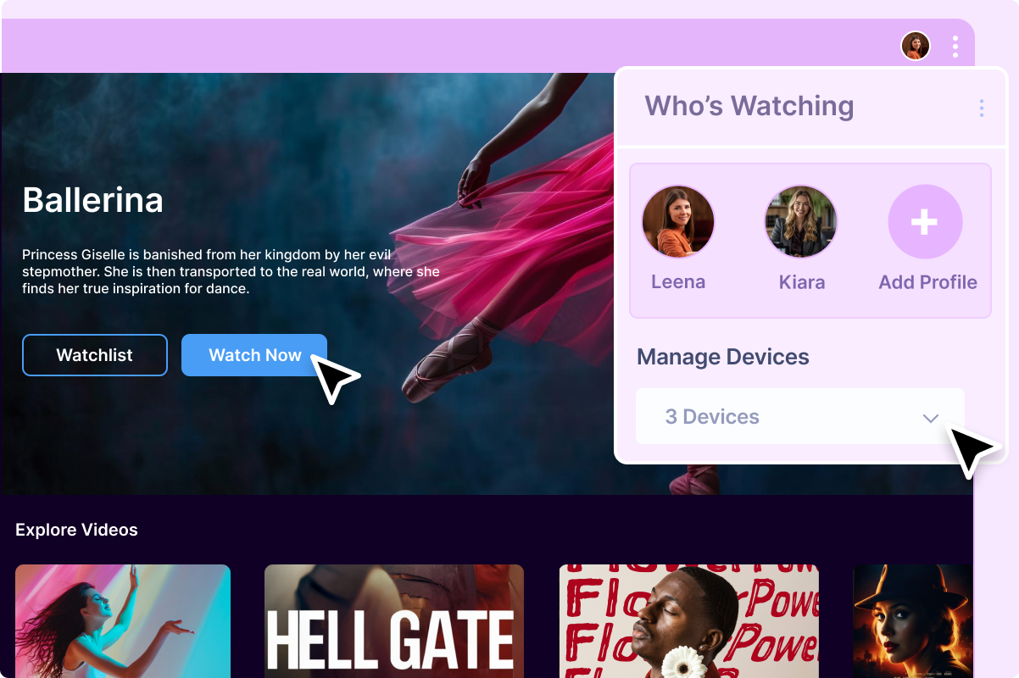1019x678 pixels.
Task: Click the Watch Now button
Action: click(254, 355)
